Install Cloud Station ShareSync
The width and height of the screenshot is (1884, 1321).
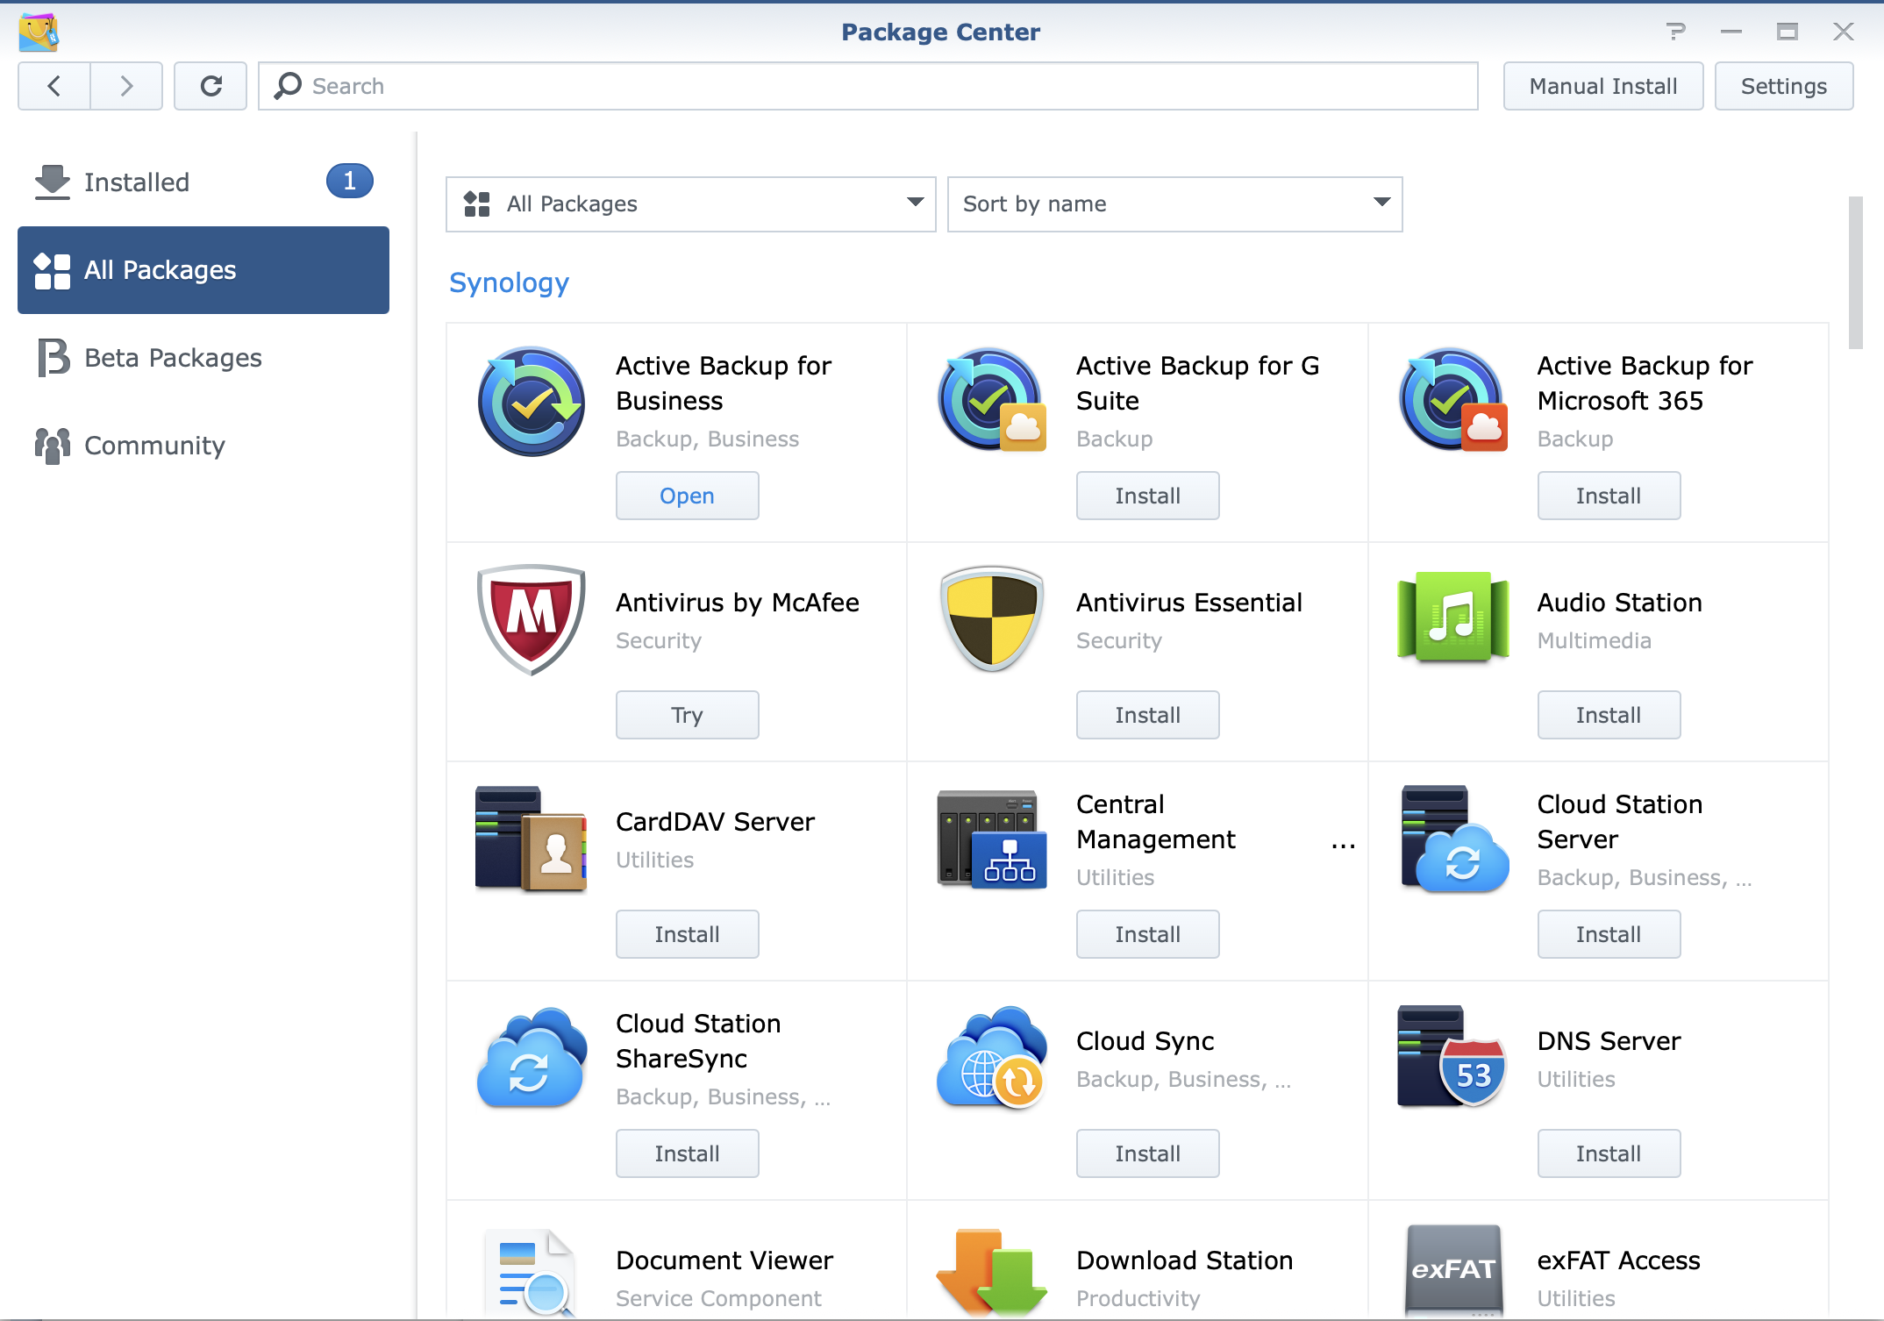688,1153
